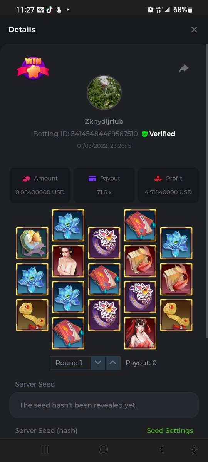Tap the Android back button
This screenshot has width=208, height=462.
pos(162,449)
